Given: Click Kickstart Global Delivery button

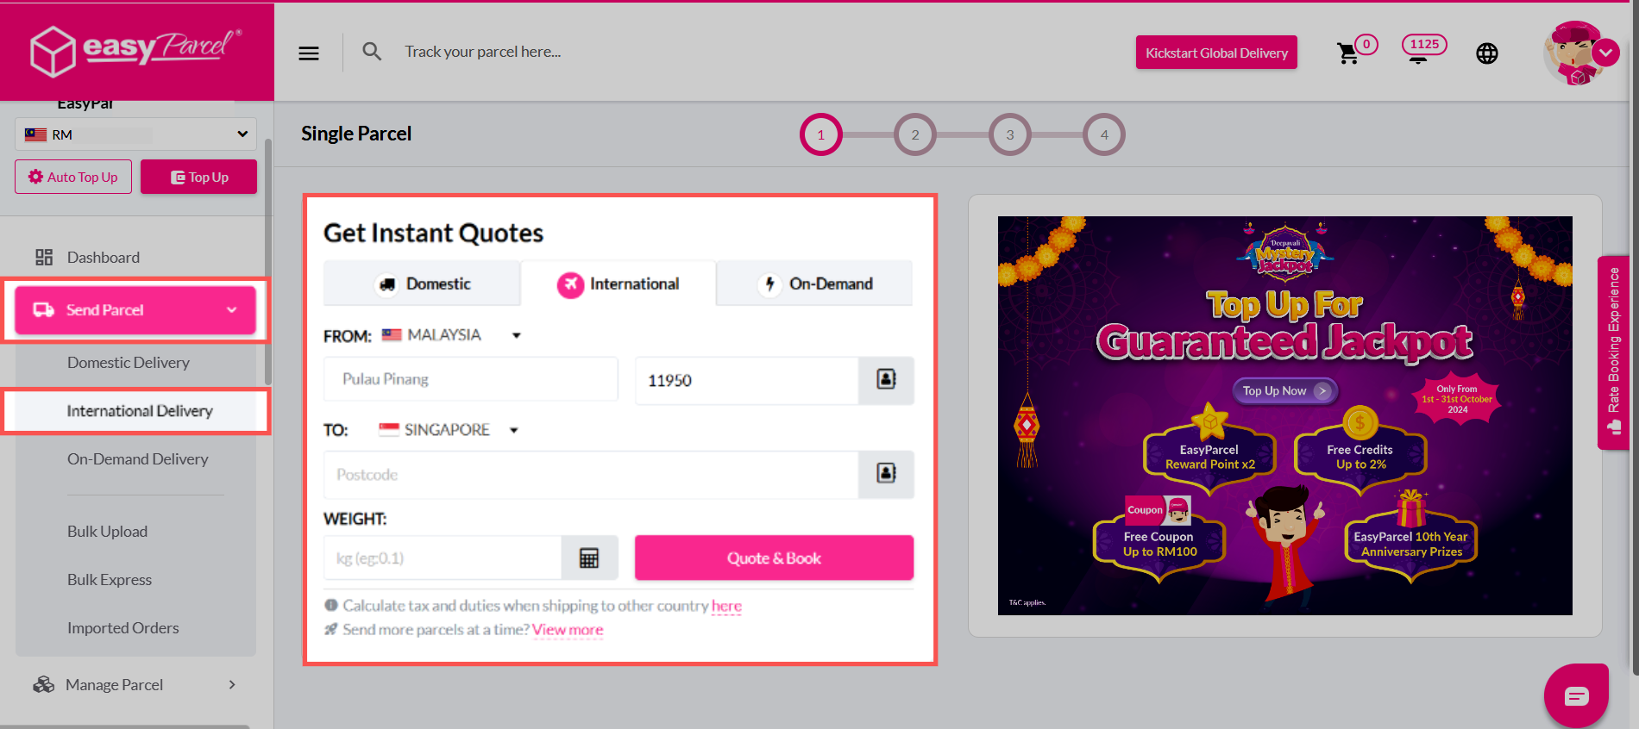Looking at the screenshot, I should click(x=1216, y=53).
